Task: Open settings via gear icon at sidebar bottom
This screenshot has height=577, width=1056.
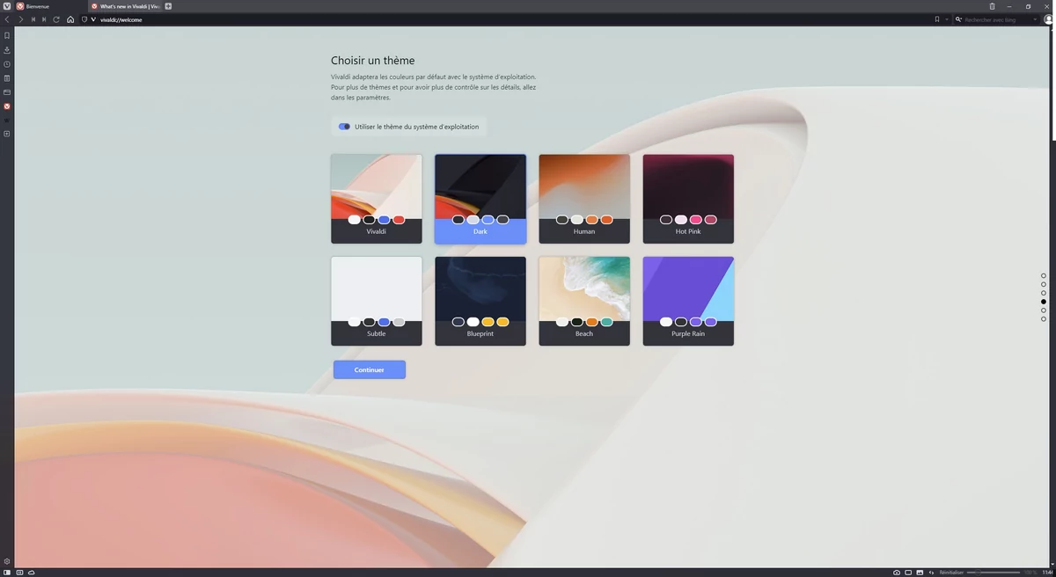Action: click(7, 561)
